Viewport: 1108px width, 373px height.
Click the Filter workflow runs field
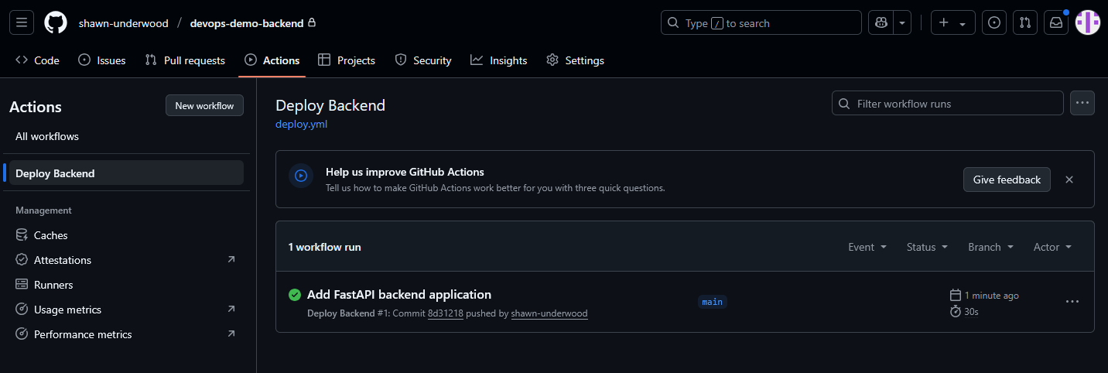[948, 103]
